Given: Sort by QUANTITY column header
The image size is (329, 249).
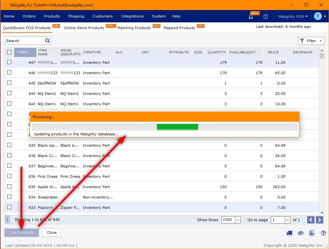Looking at the screenshot, I should pos(217,52).
